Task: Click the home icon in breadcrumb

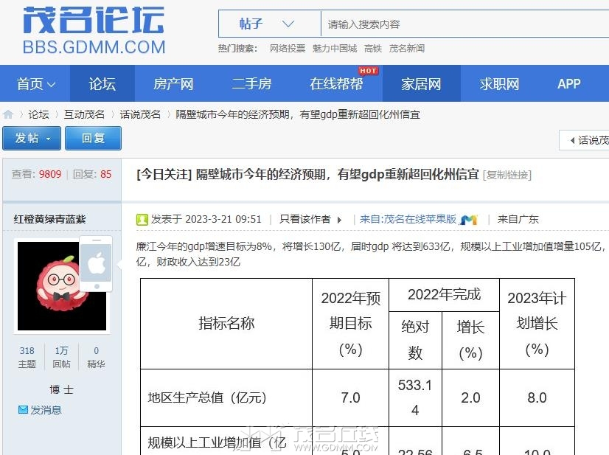Action: click(x=8, y=114)
